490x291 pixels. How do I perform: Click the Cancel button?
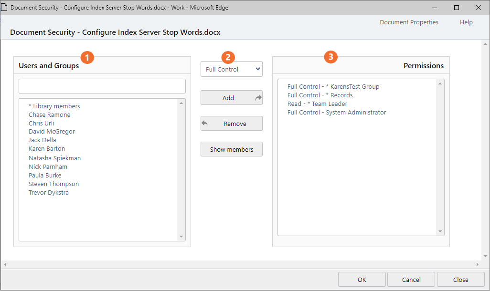tap(411, 280)
